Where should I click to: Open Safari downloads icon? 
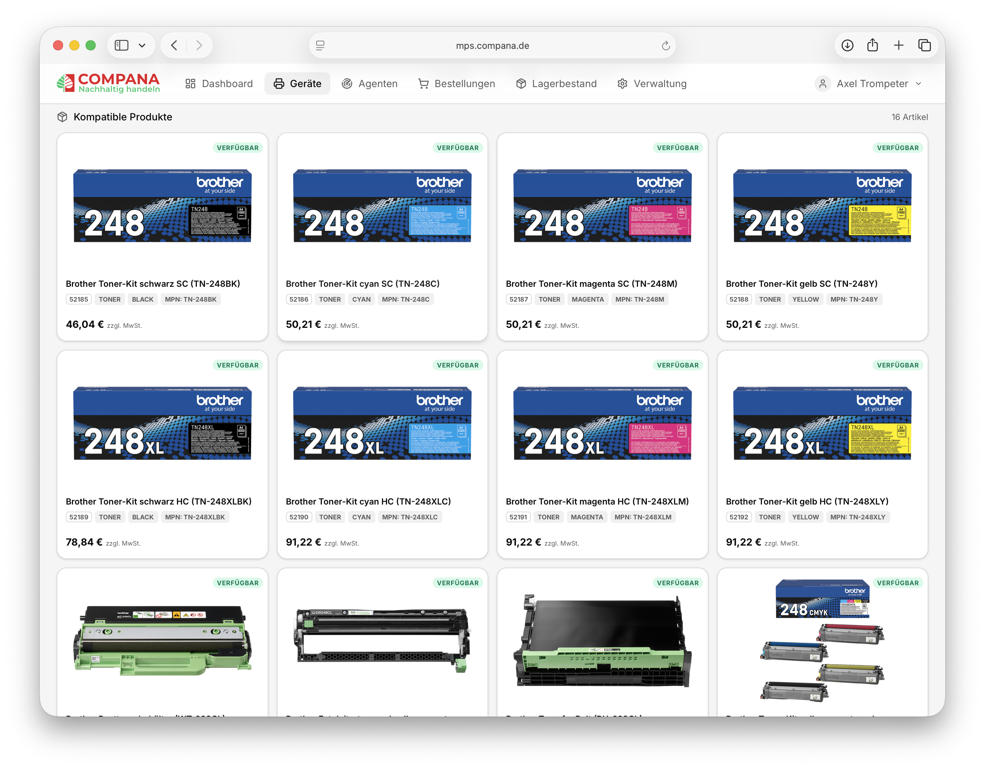point(847,46)
